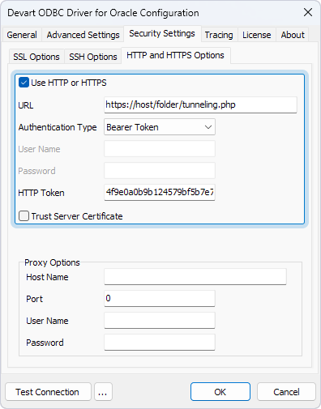Go to the Tracing tab

(219, 35)
